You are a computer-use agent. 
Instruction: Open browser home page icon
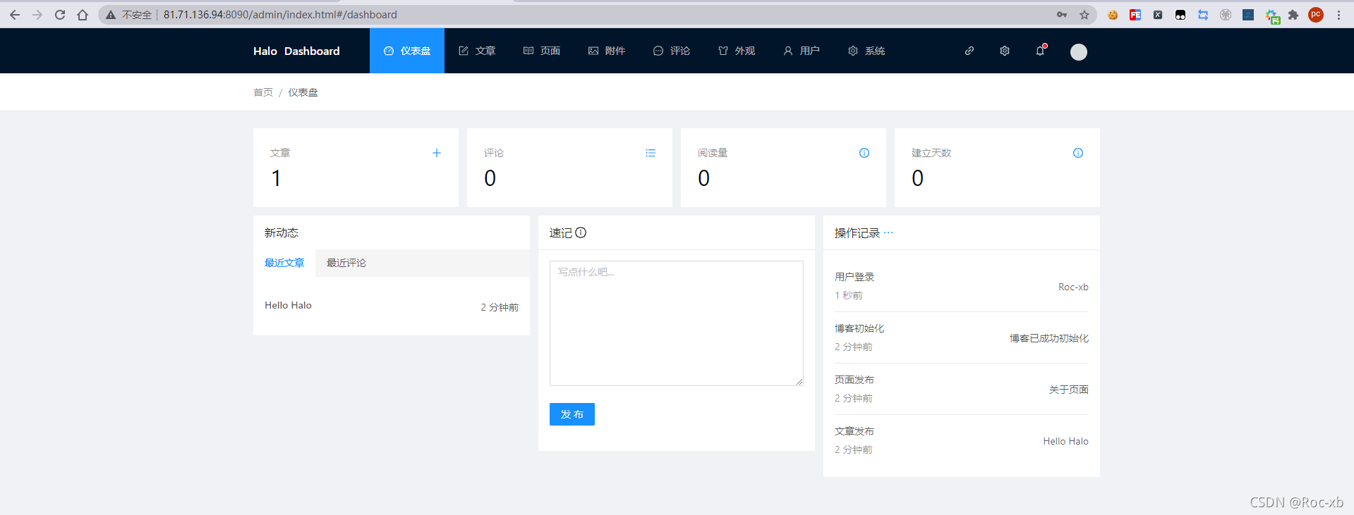(x=83, y=15)
